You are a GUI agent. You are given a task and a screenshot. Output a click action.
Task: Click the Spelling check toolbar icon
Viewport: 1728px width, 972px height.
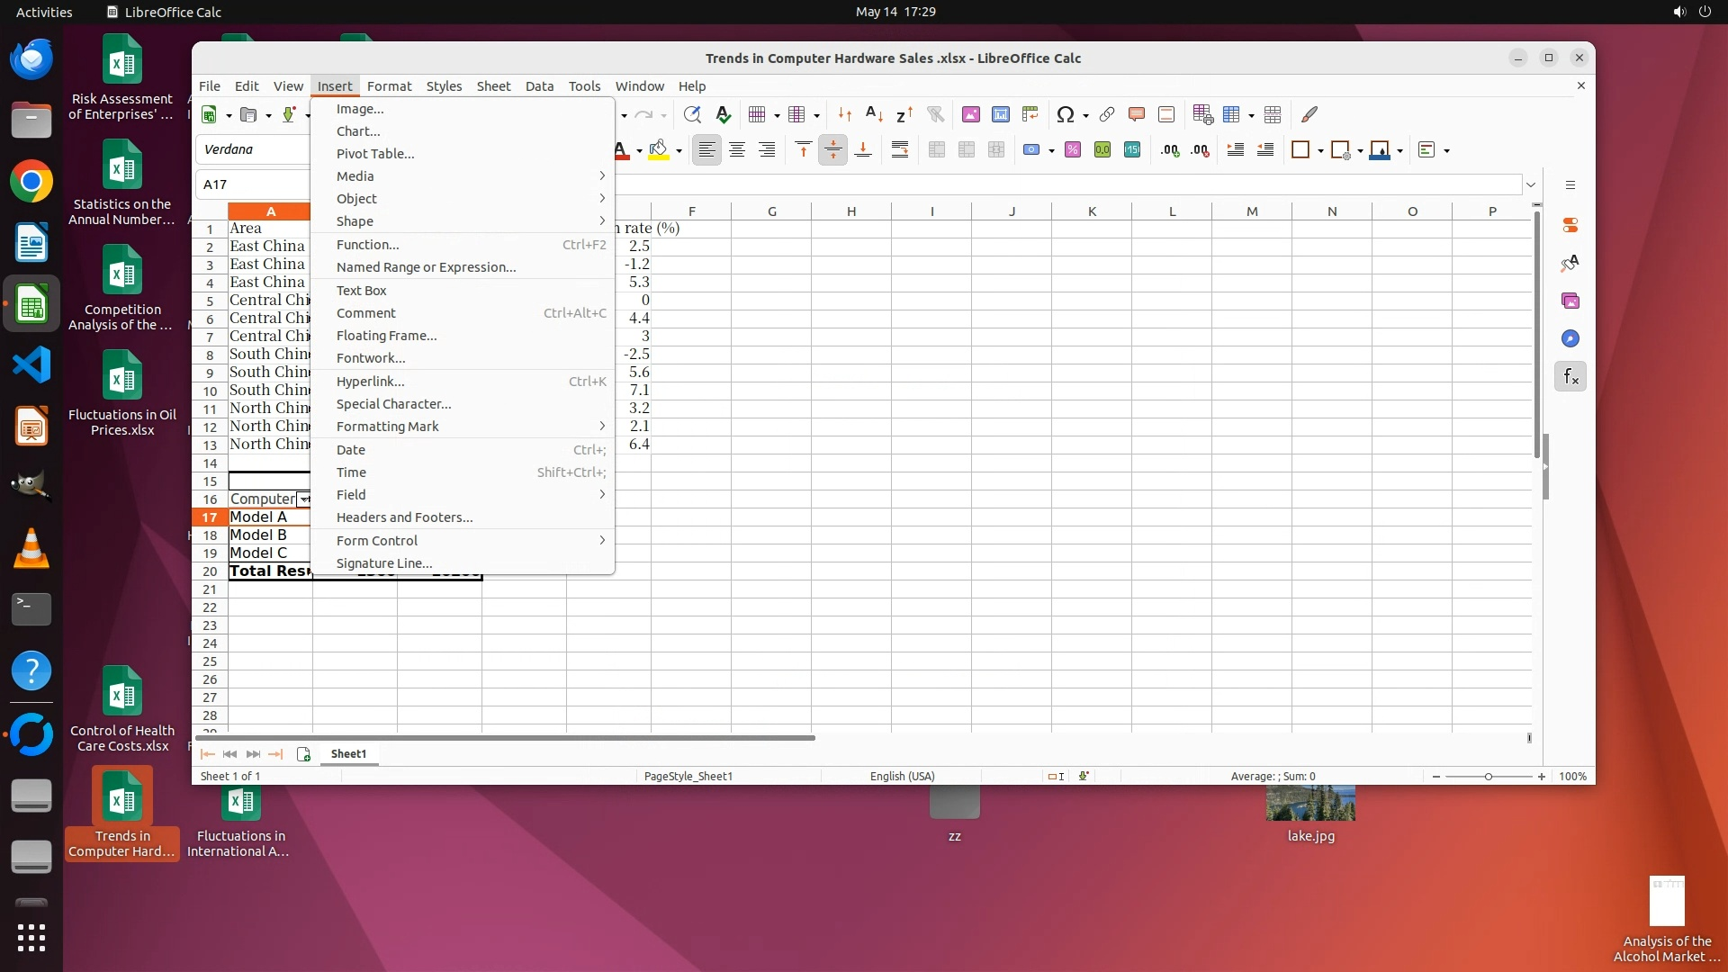(x=723, y=114)
